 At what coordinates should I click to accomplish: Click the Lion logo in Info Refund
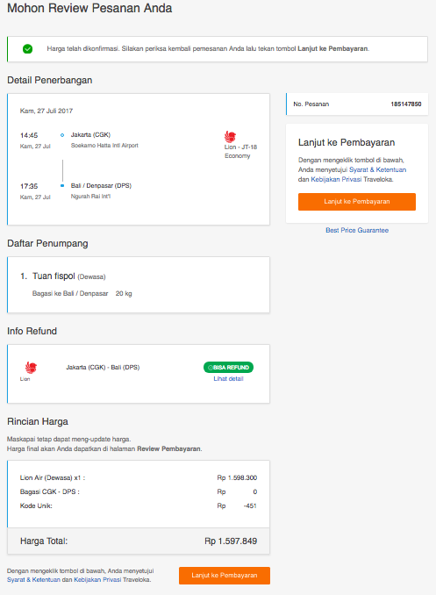31,368
